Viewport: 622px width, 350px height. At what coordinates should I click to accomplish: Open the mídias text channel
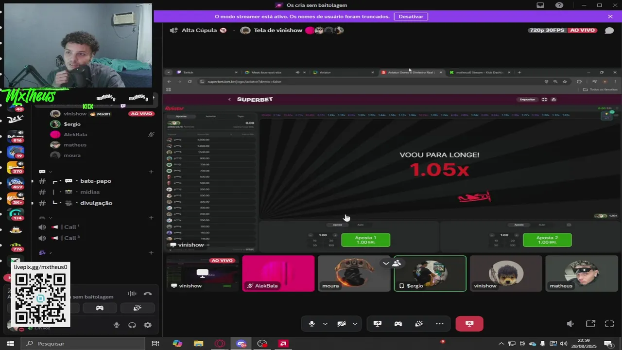point(90,192)
